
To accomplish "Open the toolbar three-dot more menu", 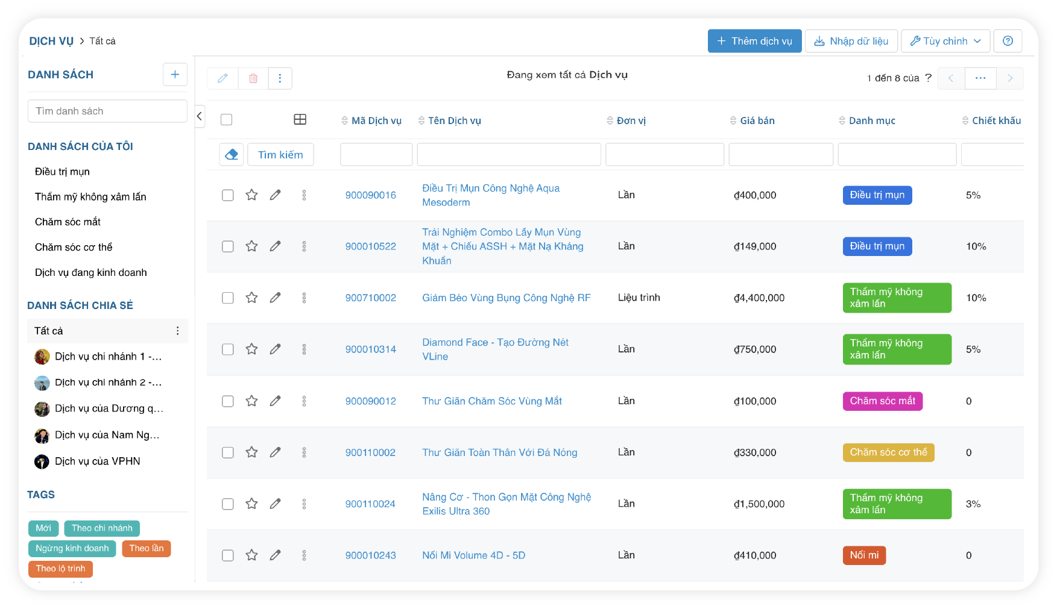I will coord(280,78).
